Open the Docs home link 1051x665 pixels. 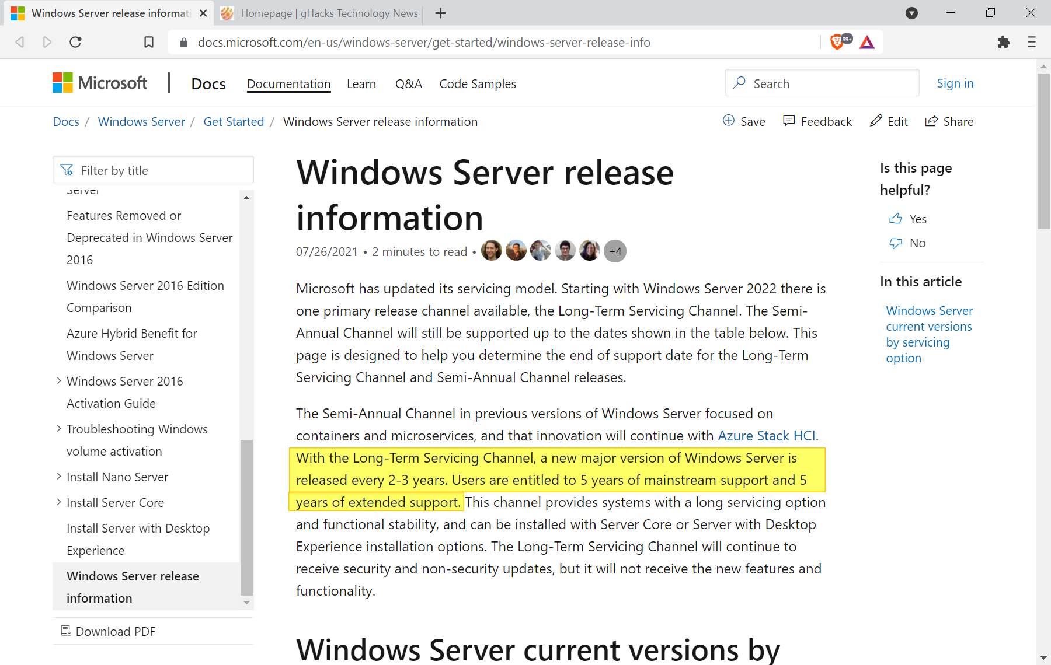208,83
